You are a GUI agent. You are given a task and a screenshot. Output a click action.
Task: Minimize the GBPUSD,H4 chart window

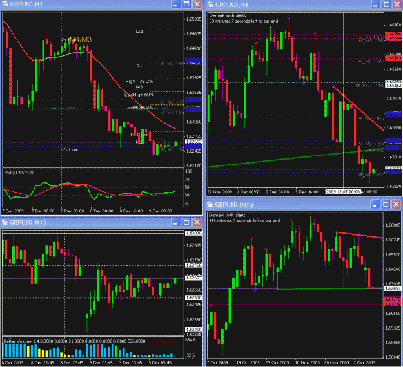[x=375, y=5]
